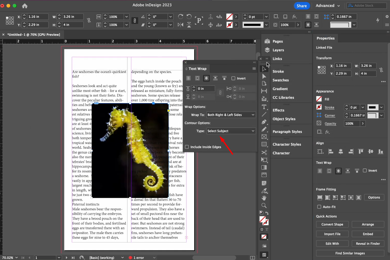The height and width of the screenshot is (260, 390).
Task: Enable the Invert option in Text Wrap
Action: [x=233, y=78]
